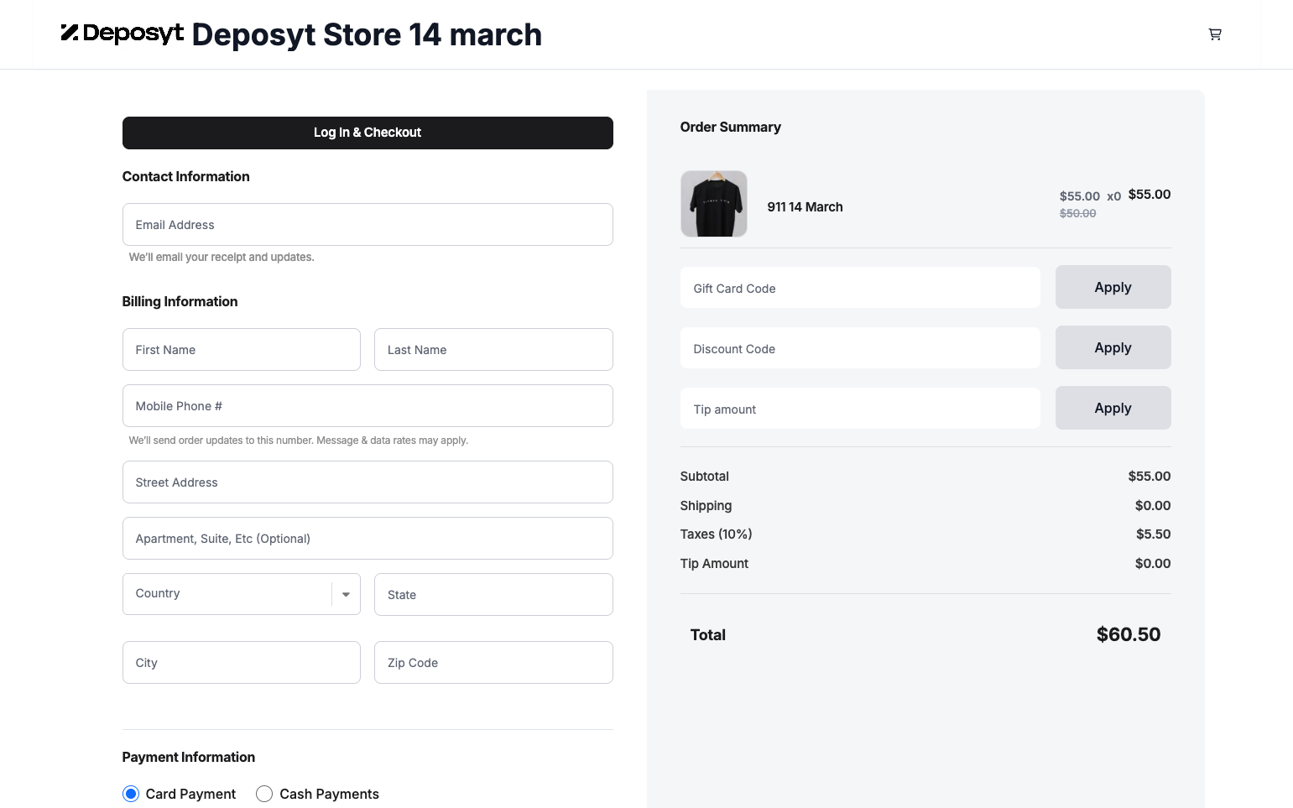Click the Tip Amount summary label
The height and width of the screenshot is (808, 1293).
point(714,563)
